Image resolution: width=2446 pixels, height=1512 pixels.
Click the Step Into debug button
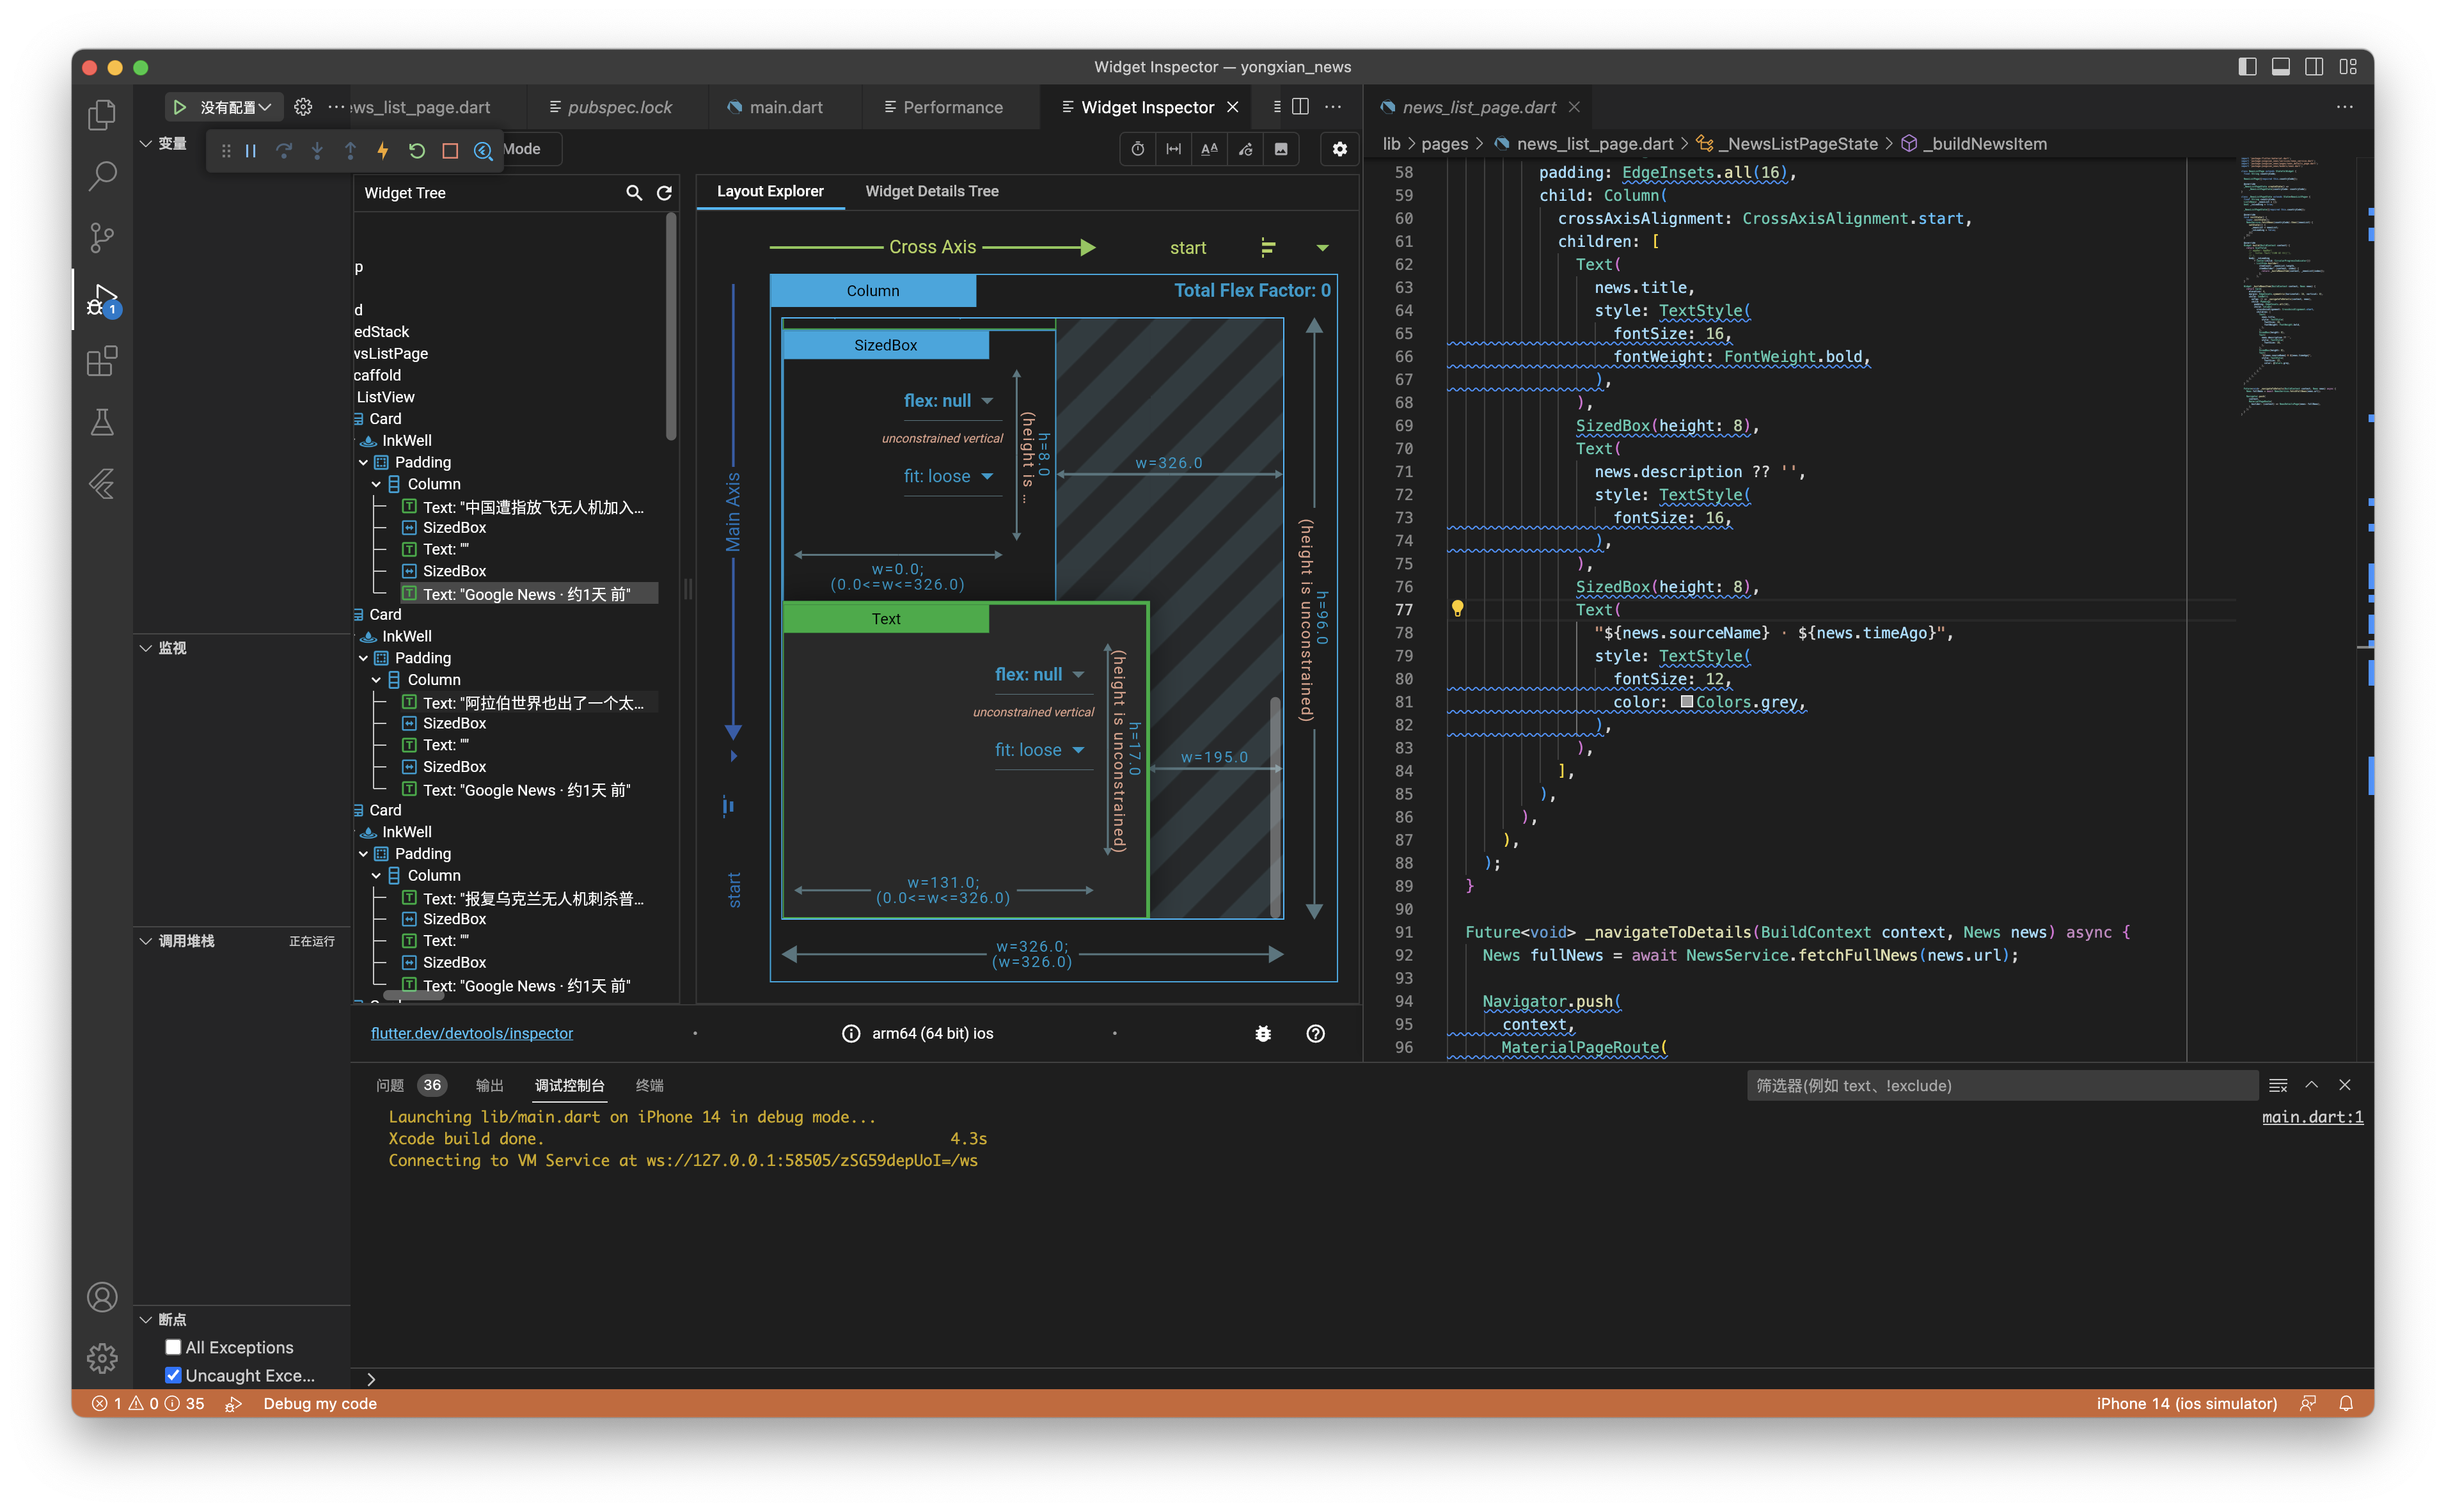[317, 151]
